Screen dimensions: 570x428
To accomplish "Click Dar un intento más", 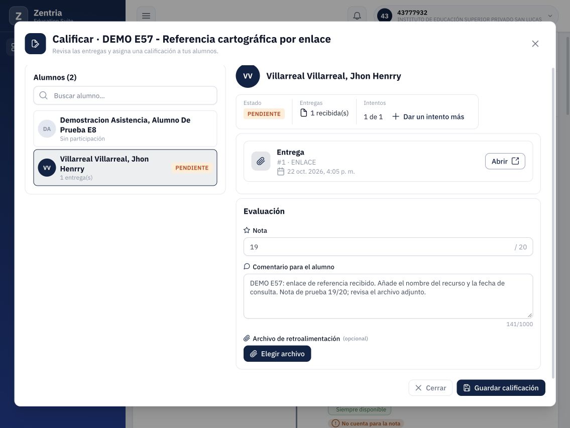I will tap(428, 116).
